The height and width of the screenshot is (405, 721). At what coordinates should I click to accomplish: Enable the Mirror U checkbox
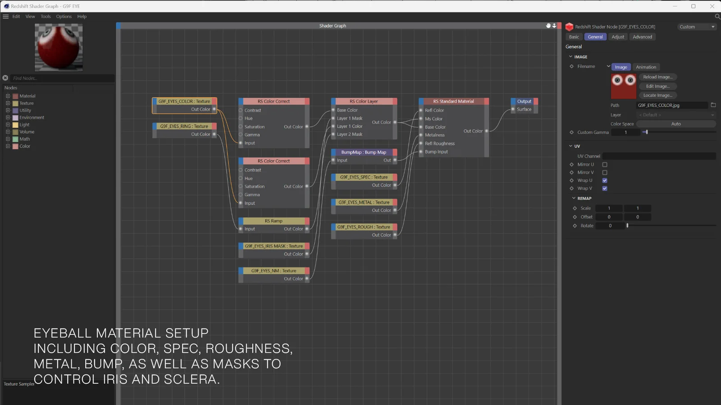[605, 165]
